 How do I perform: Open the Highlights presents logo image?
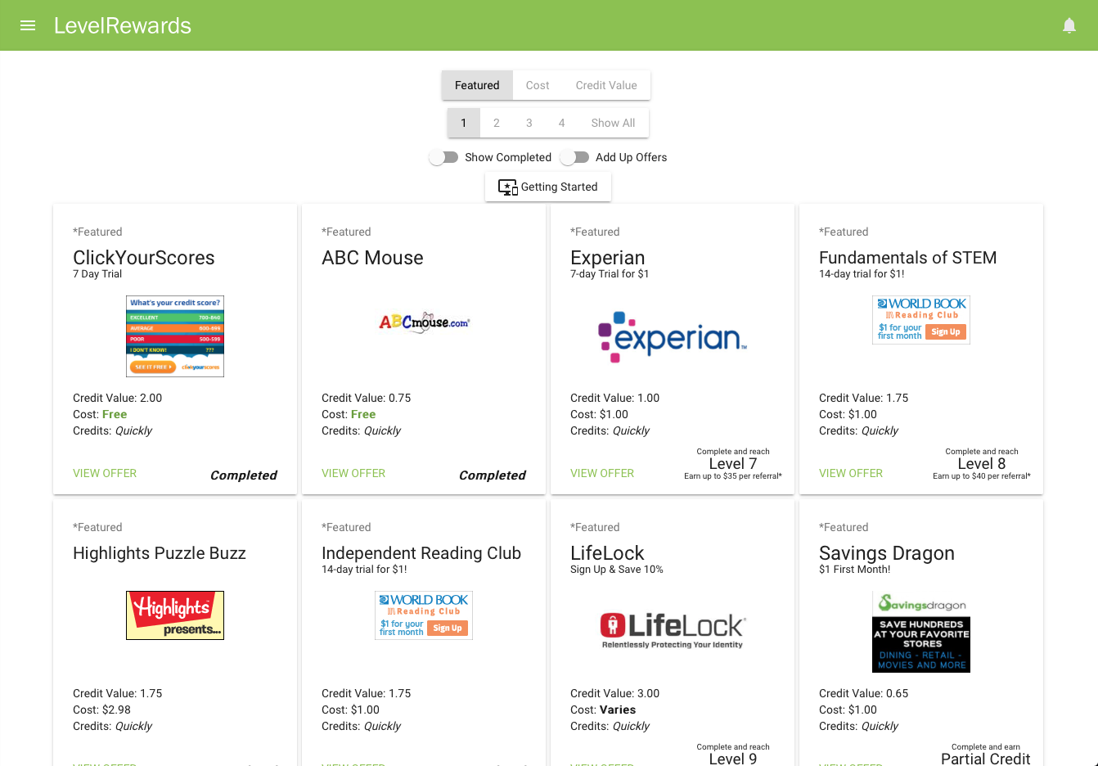(x=175, y=615)
